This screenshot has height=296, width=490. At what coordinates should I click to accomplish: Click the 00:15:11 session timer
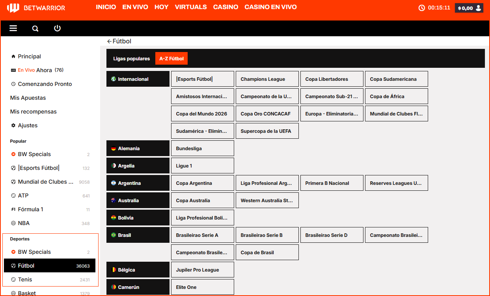(x=439, y=8)
